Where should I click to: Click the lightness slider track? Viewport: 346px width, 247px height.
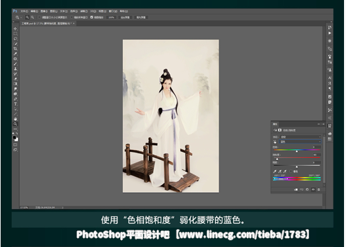pyautogui.click(x=296, y=165)
